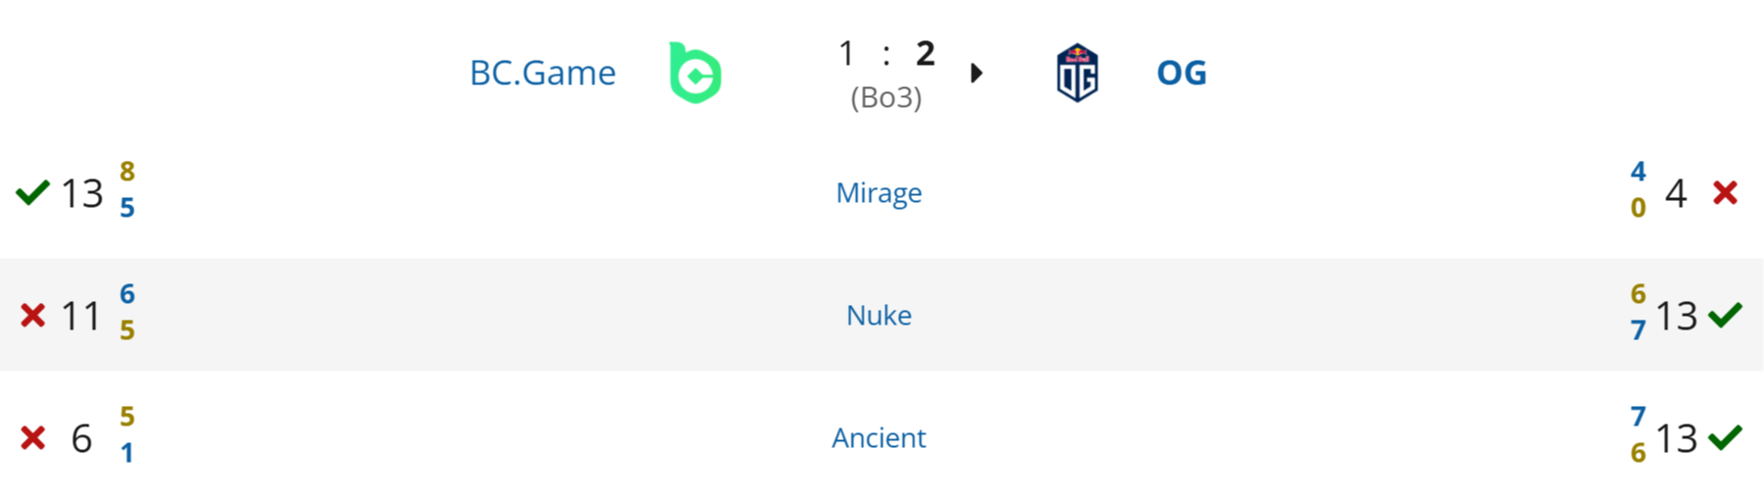Open the BC.Game team link
The image size is (1764, 501).
click(542, 73)
